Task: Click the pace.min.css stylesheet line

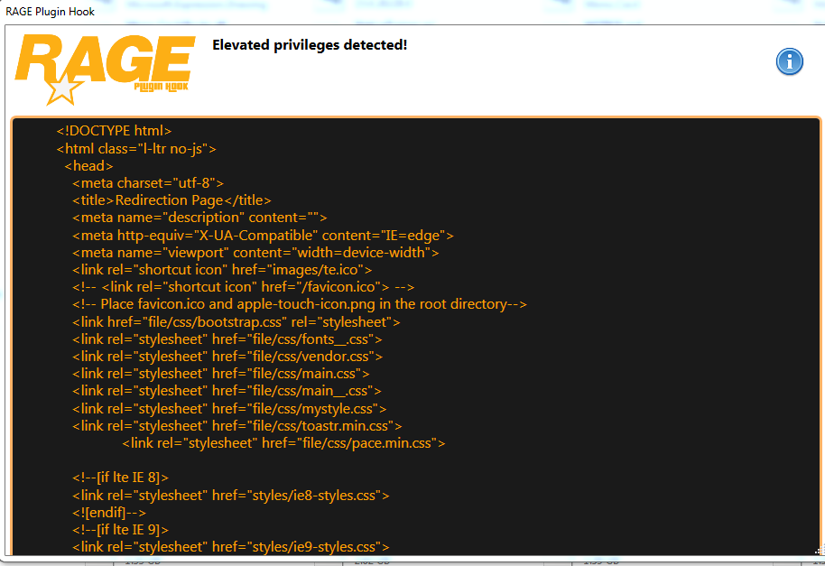Action: point(283,443)
